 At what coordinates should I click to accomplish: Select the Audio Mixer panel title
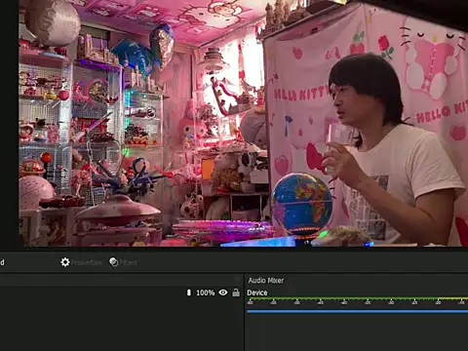[266, 280]
